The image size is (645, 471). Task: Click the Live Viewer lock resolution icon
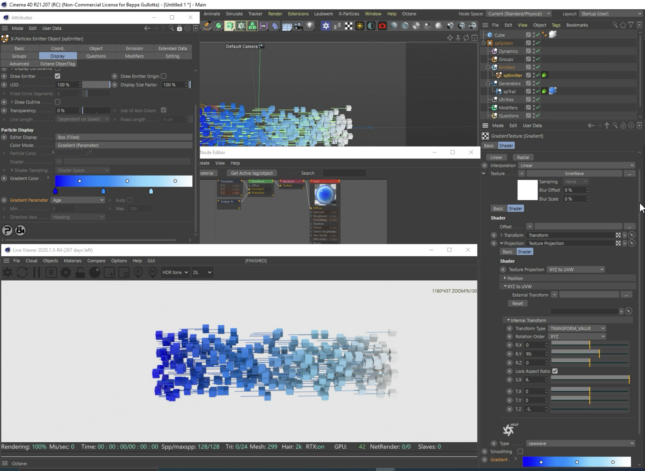click(x=80, y=272)
